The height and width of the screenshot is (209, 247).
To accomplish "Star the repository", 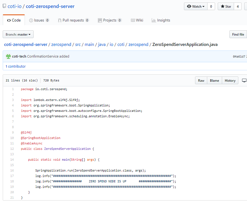I will [226, 7].
